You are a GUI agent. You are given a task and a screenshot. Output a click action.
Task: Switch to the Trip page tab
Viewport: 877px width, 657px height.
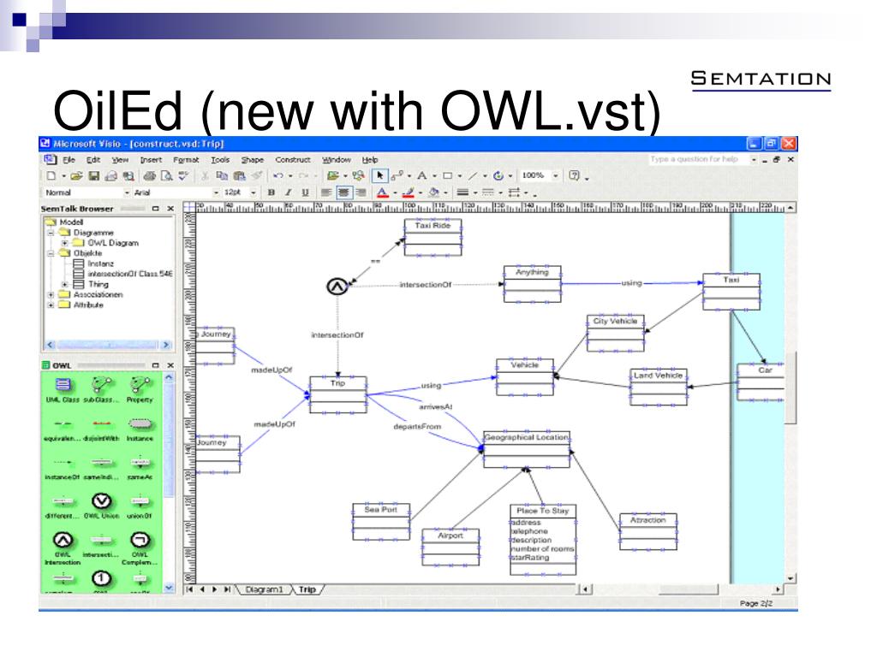point(307,589)
